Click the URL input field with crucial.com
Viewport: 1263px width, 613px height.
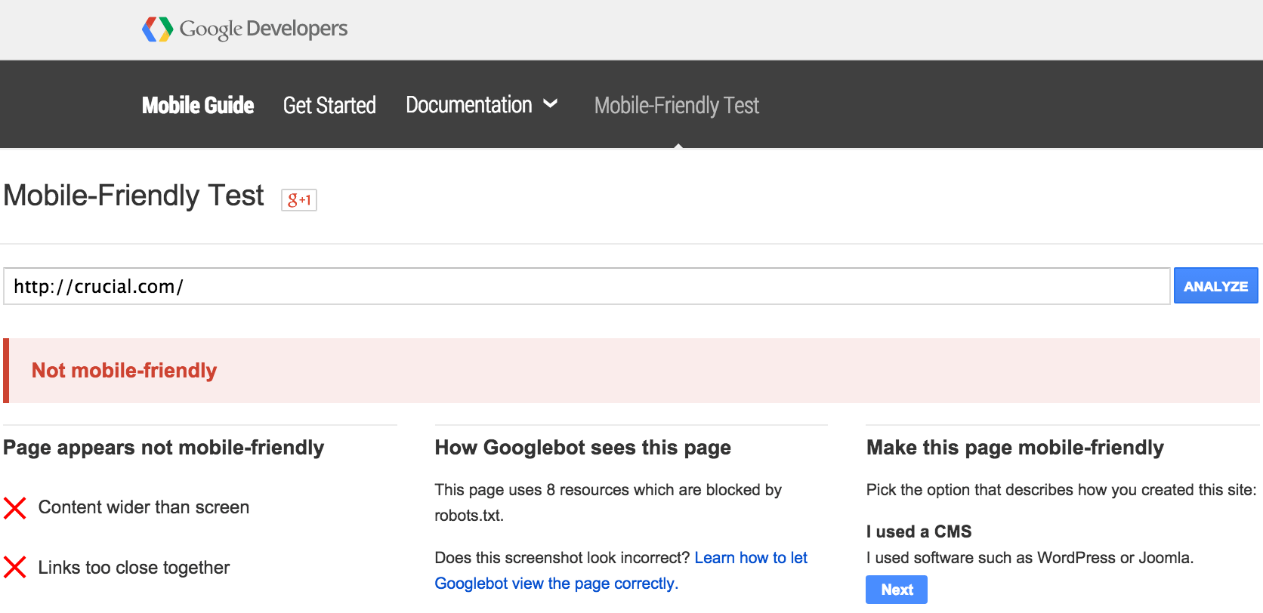(x=587, y=286)
